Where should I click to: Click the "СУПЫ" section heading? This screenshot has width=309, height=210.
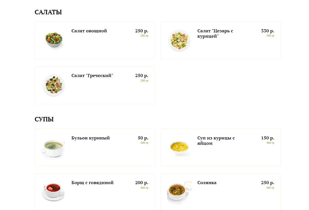point(44,119)
